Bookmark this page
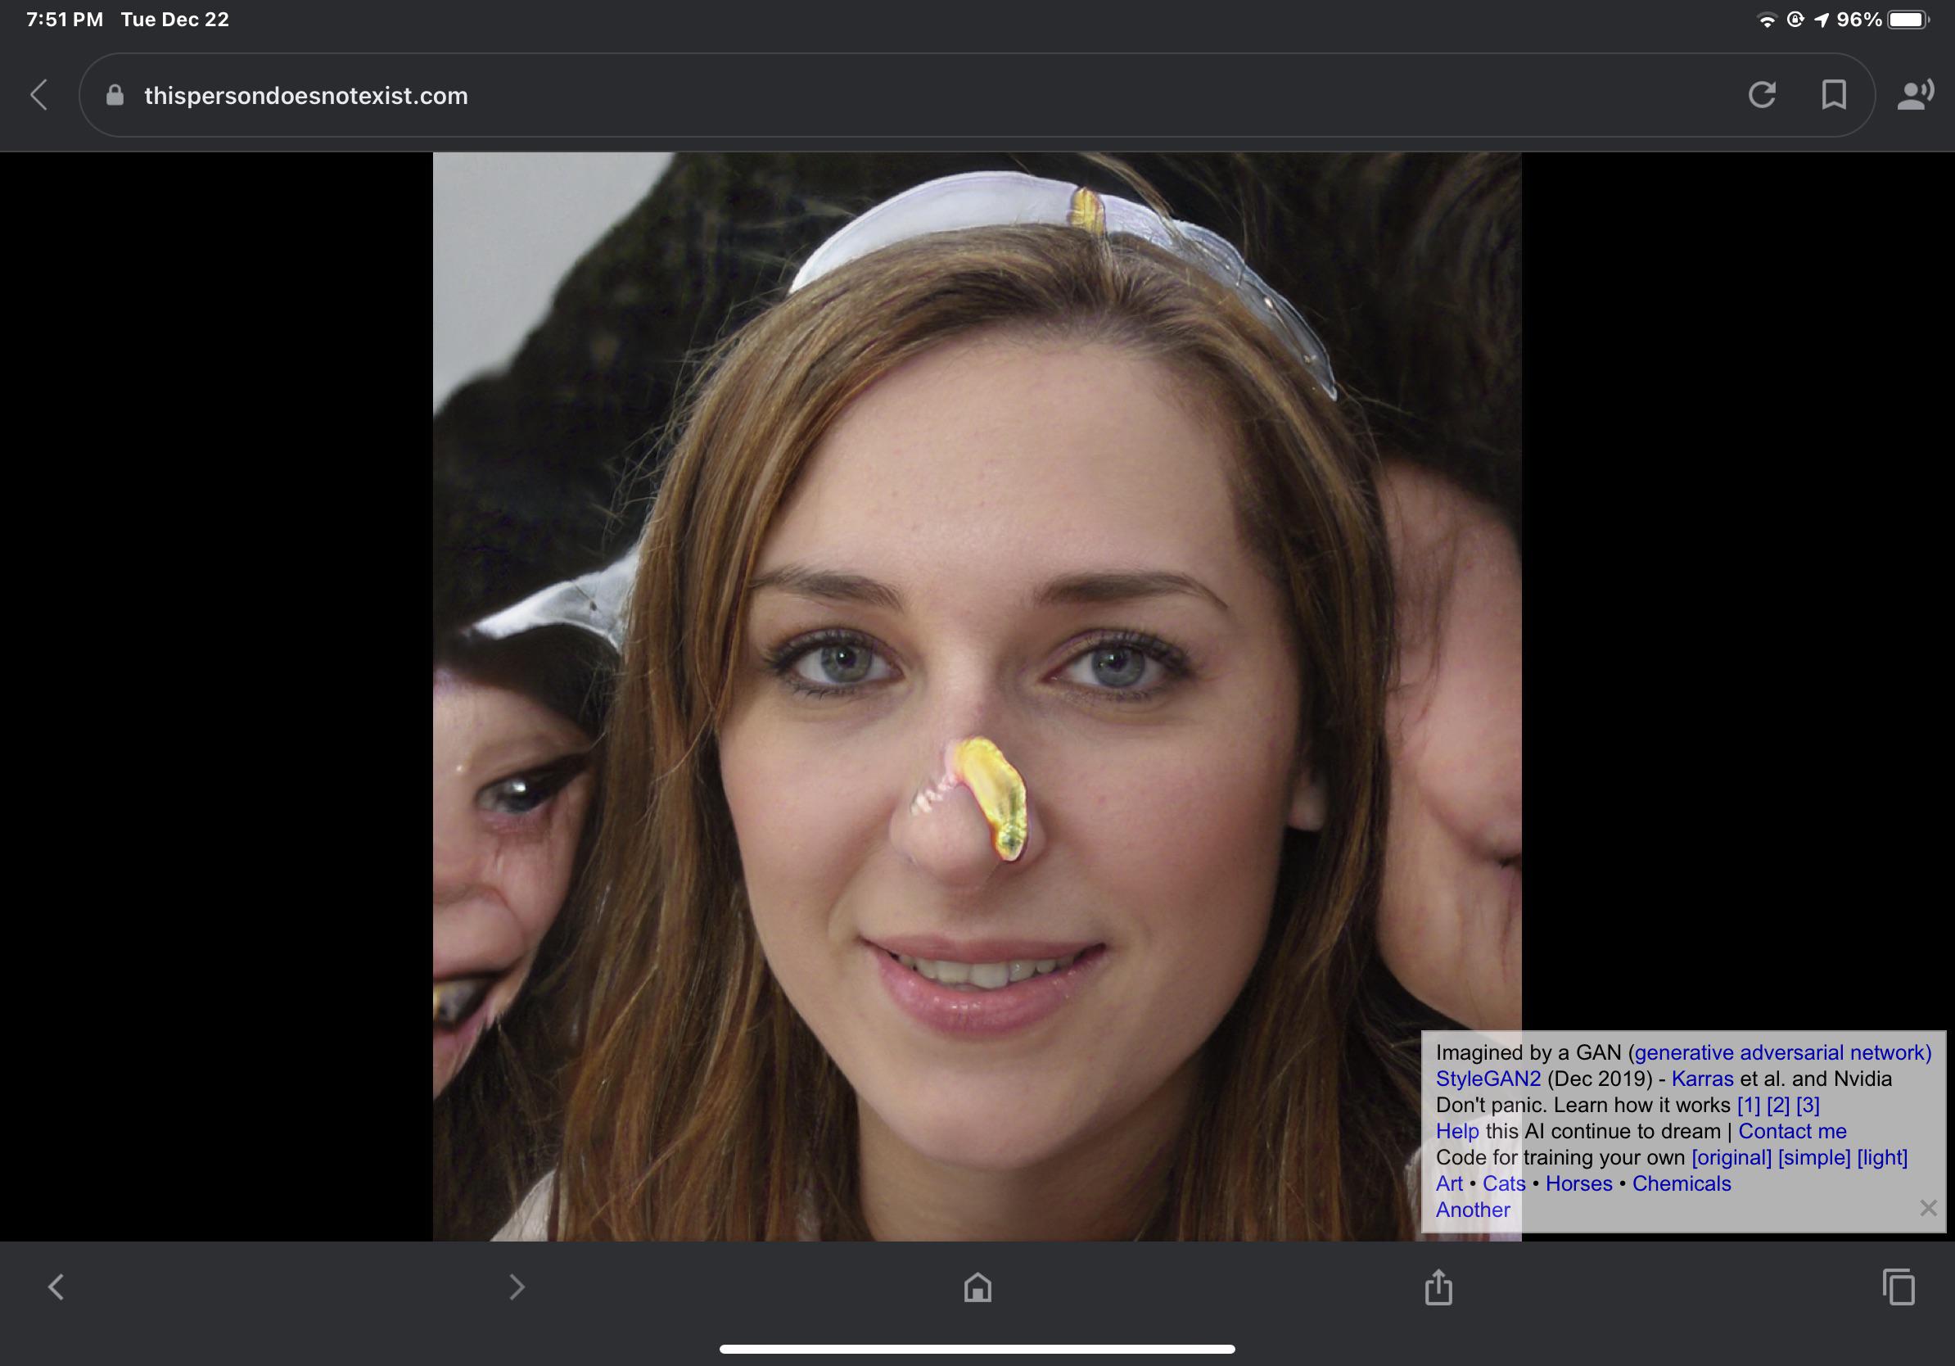Screen dimensions: 1955x1366 coord(1833,94)
